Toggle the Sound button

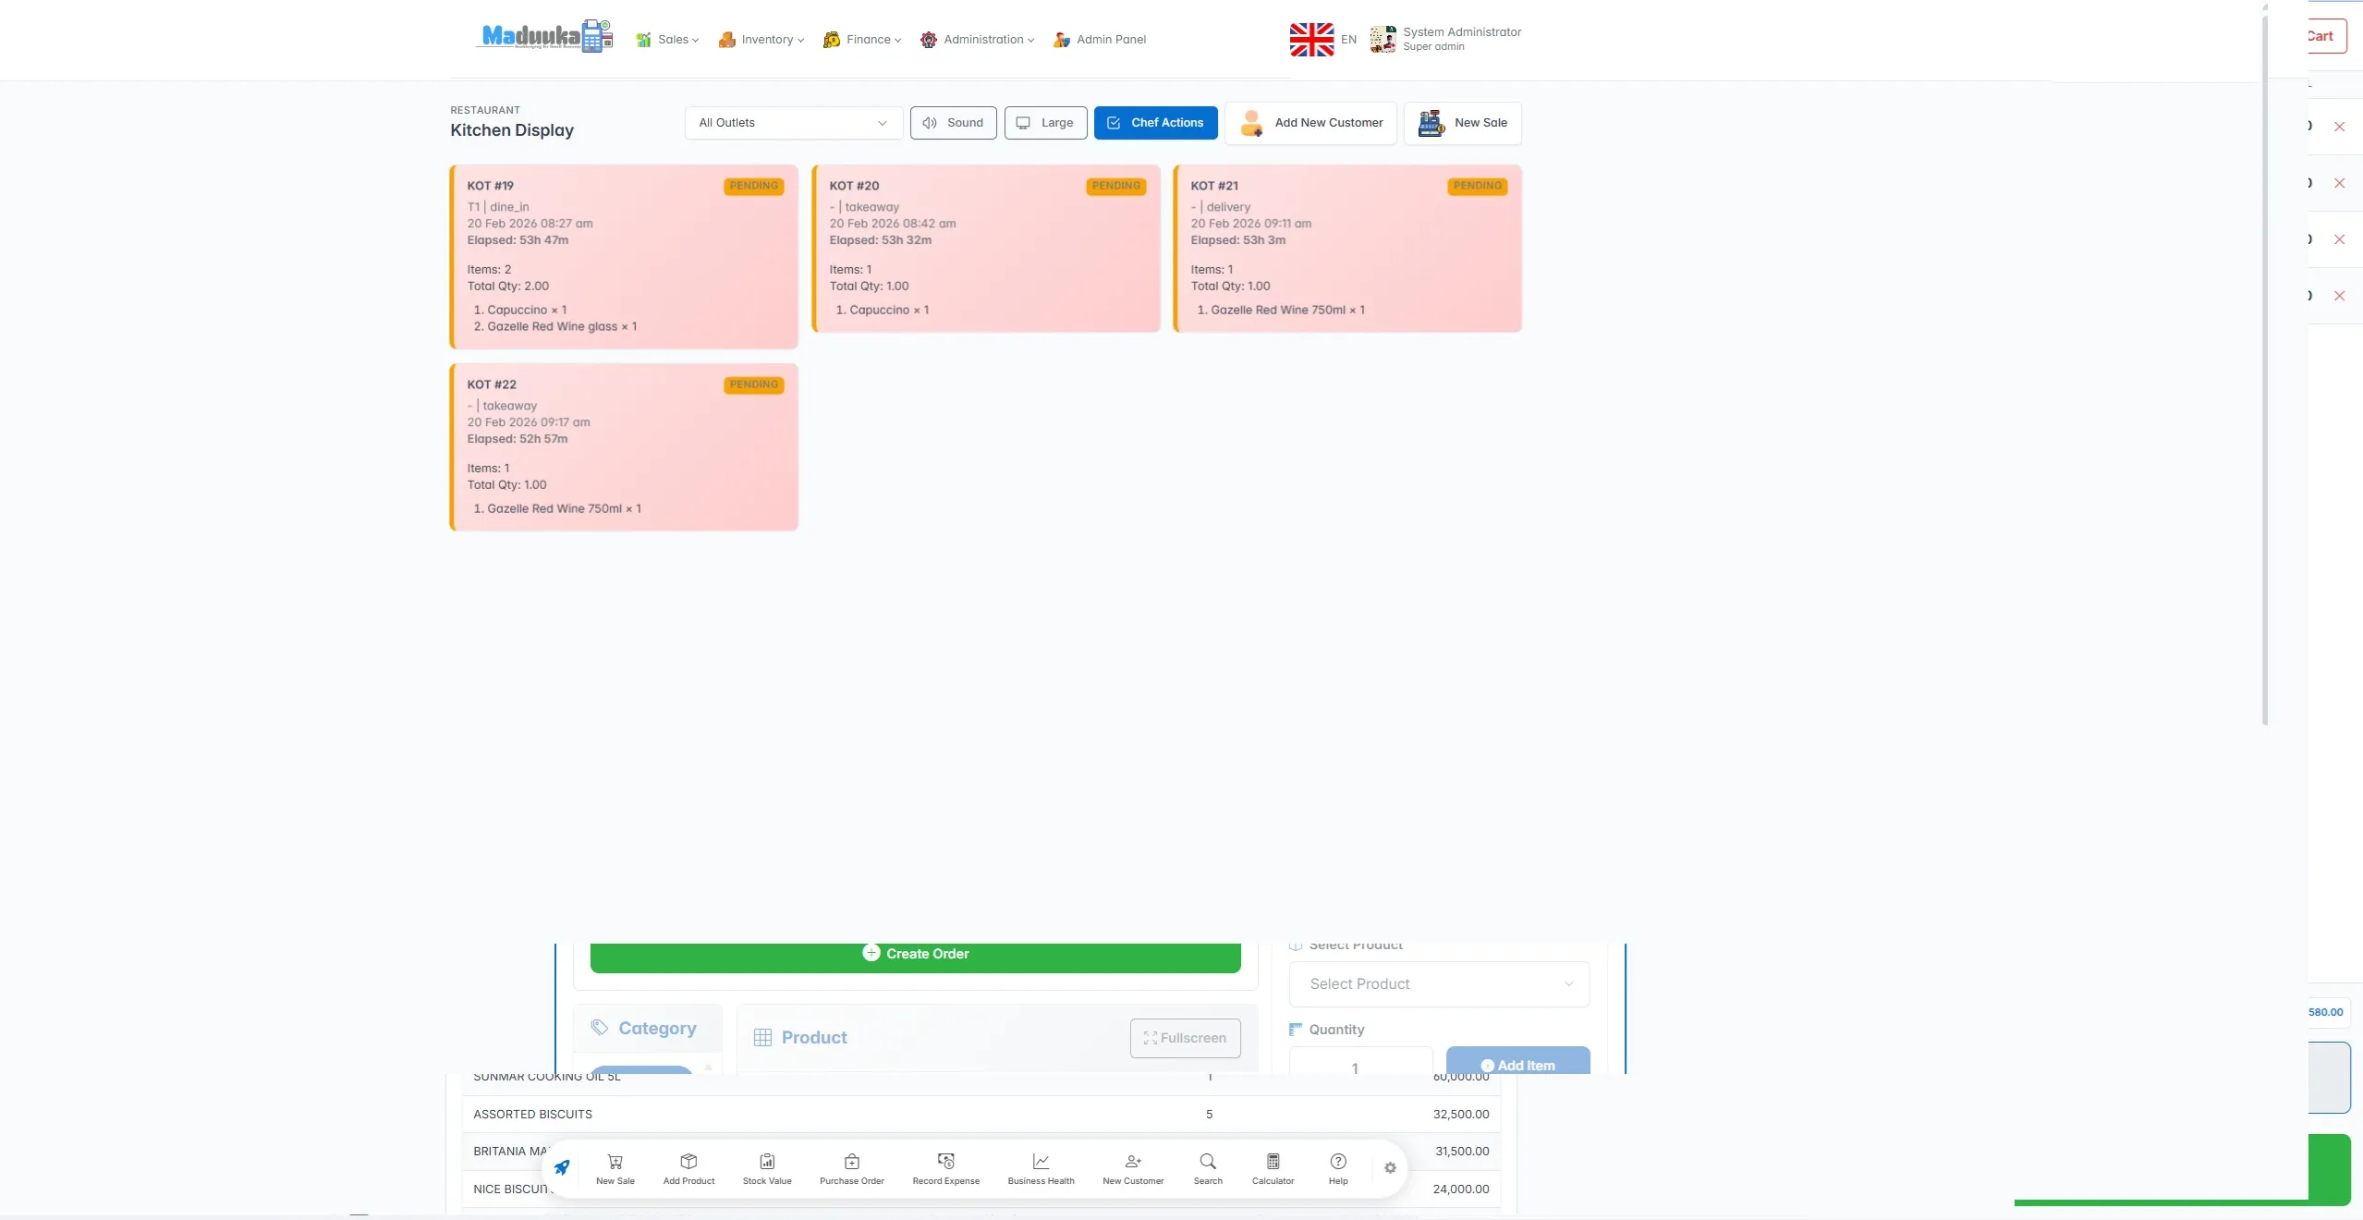pos(953,123)
